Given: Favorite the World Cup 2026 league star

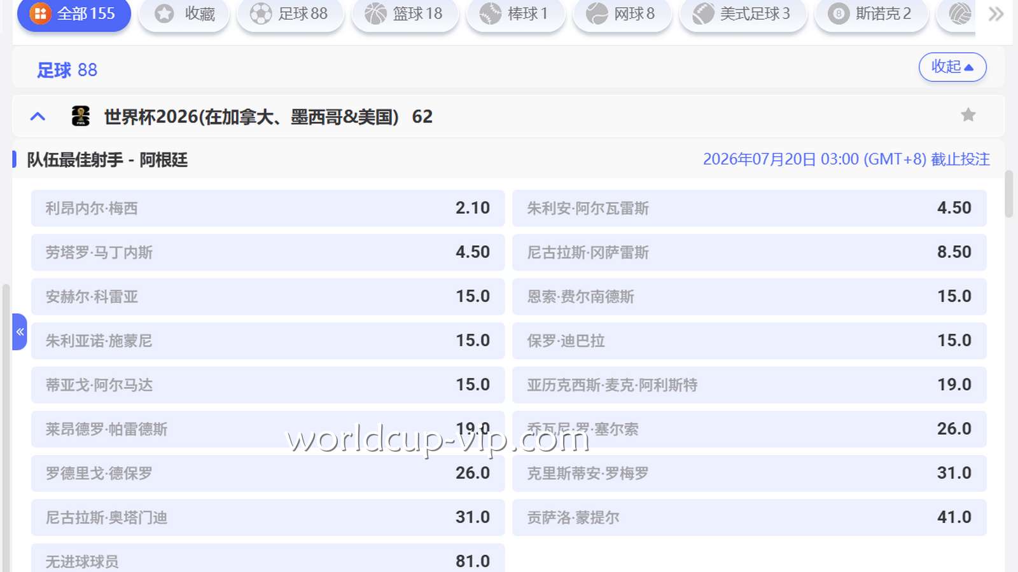Looking at the screenshot, I should coord(968,115).
